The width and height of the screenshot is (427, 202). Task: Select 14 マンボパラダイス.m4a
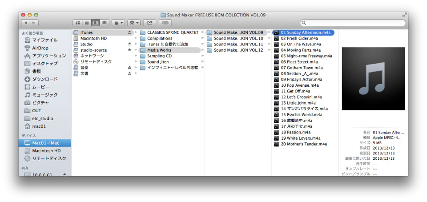(x=303, y=109)
